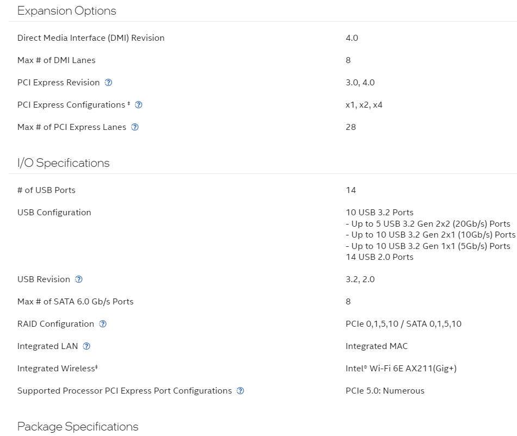Click the Integrated Wireless label
The height and width of the screenshot is (436, 517).
click(x=57, y=368)
